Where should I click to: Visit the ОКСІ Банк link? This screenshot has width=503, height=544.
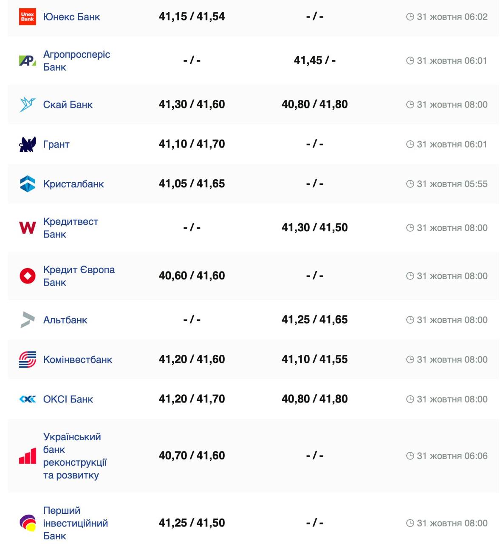[x=68, y=399]
